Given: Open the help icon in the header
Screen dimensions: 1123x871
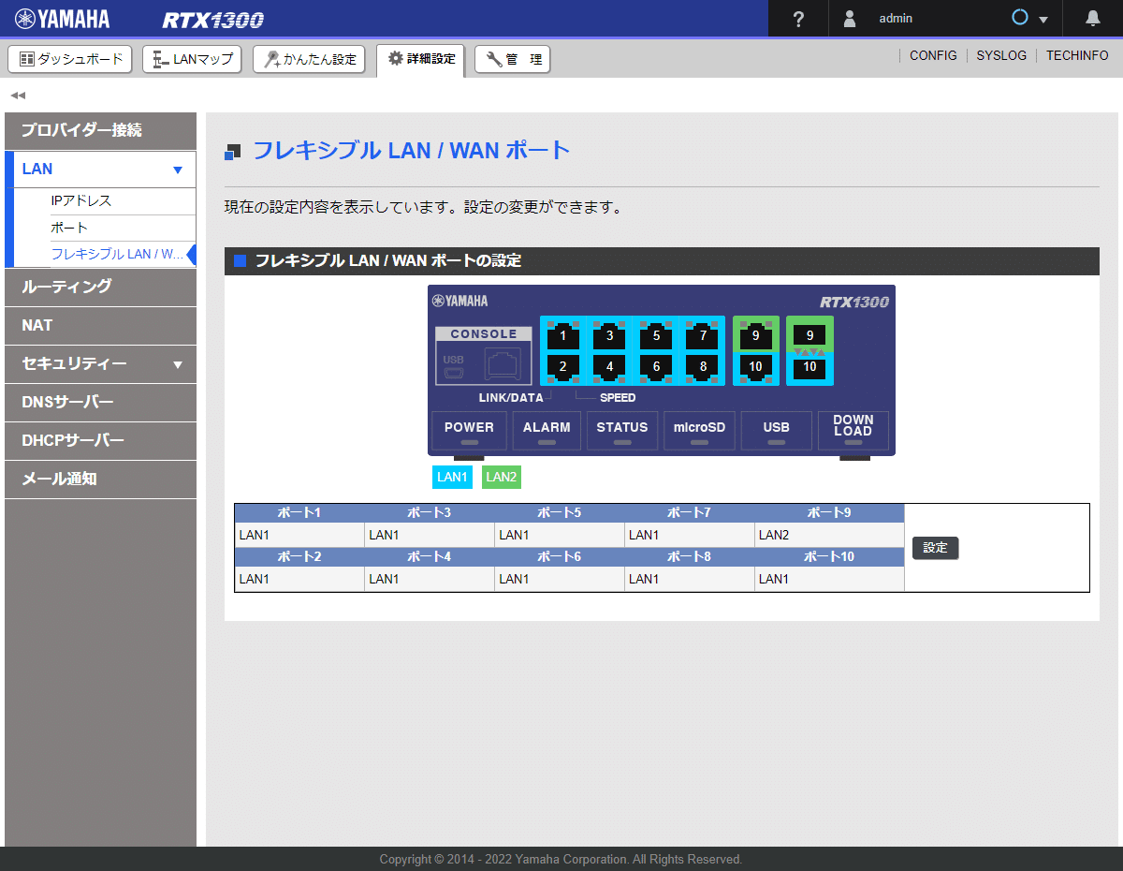Looking at the screenshot, I should 797,18.
